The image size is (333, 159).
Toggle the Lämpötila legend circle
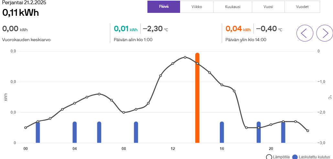pos(269,157)
